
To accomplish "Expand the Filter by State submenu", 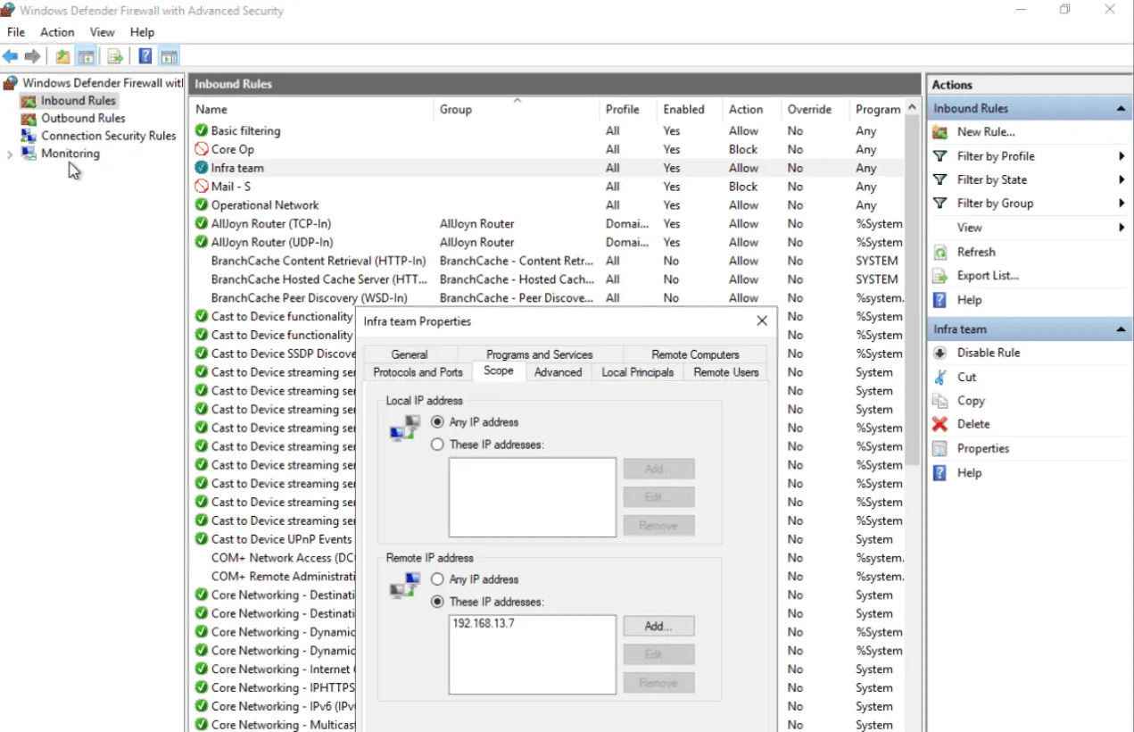I will [x=1122, y=179].
